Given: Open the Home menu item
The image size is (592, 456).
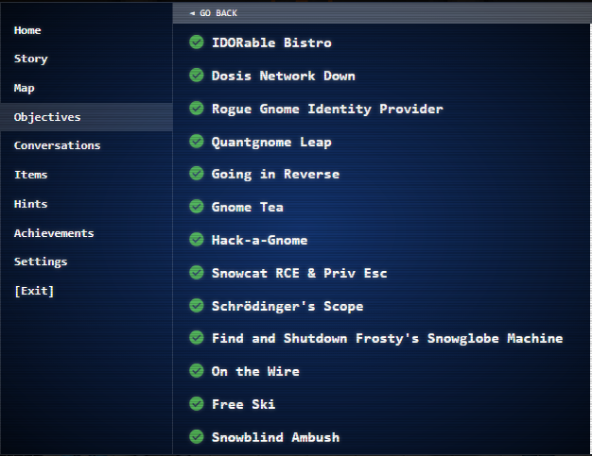Looking at the screenshot, I should coord(27,30).
